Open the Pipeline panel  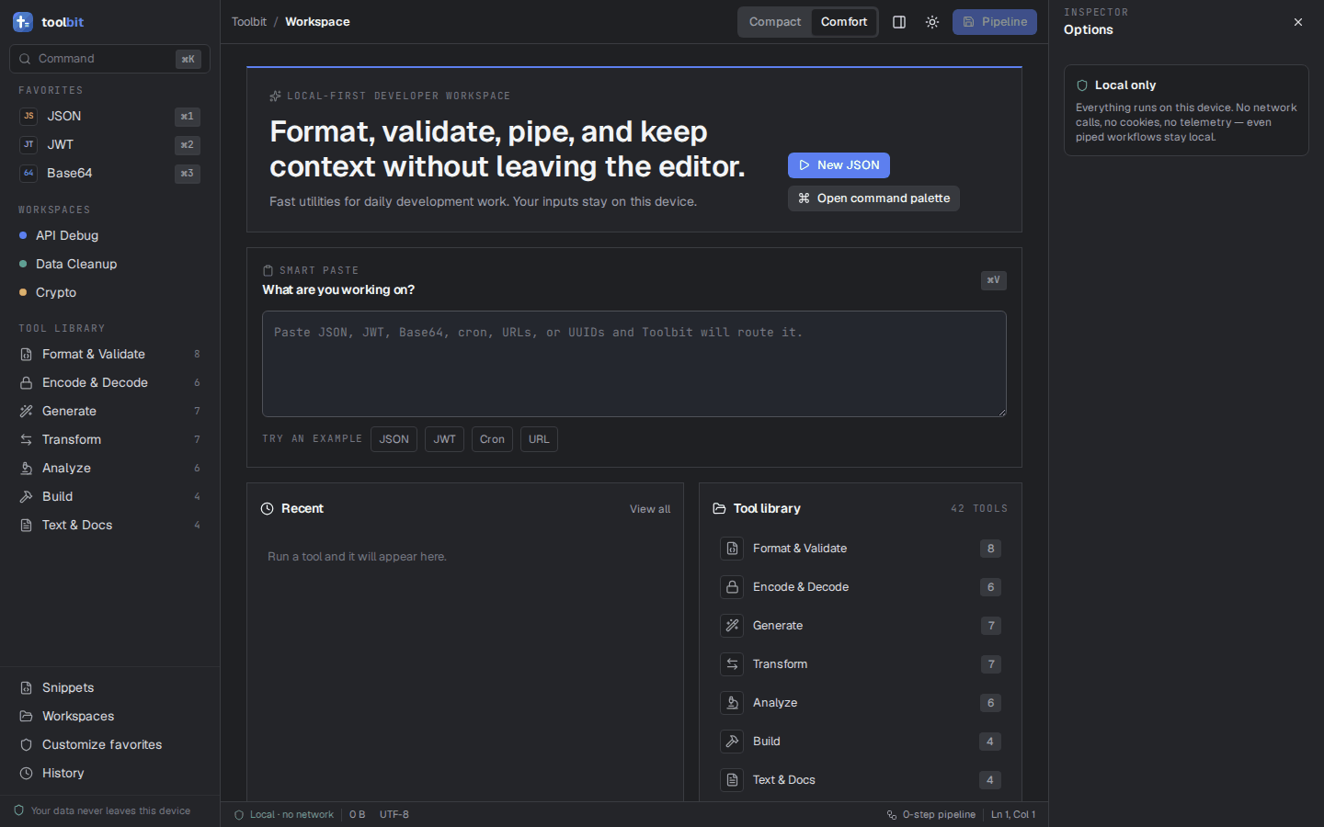click(995, 22)
